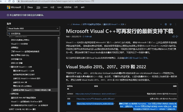The width and height of the screenshot is (183, 112).
Task: Open the 部署概念 sidebar entry
Action: 15,48
